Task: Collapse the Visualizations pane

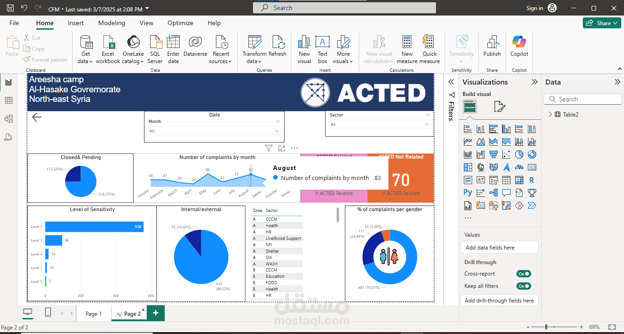Action: 534,82
